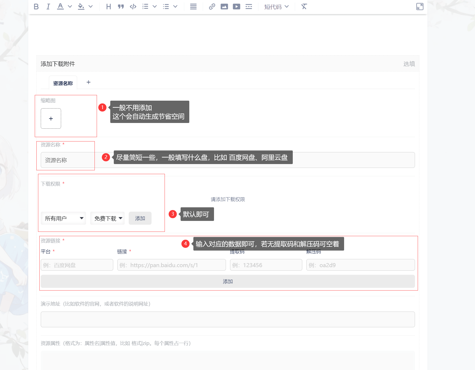Screen dimensions: 475x370
Task: Insert a video using the play icon
Action: tap(237, 7)
